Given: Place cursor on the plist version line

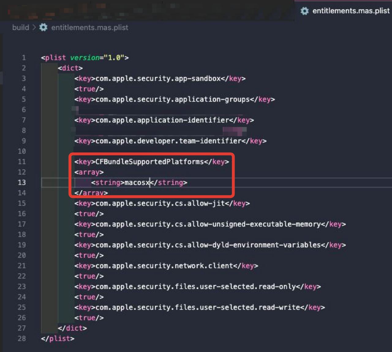Looking at the screenshot, I should (x=85, y=58).
